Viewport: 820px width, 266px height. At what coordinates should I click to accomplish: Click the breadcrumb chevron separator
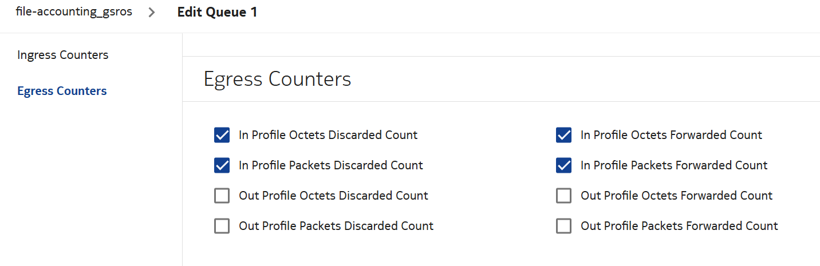(x=152, y=13)
